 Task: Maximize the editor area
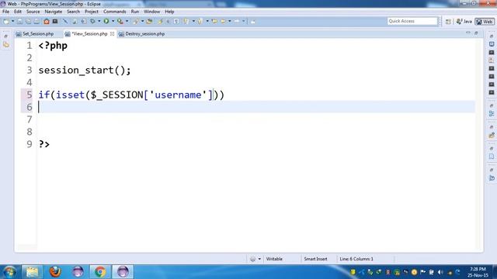[476, 33]
